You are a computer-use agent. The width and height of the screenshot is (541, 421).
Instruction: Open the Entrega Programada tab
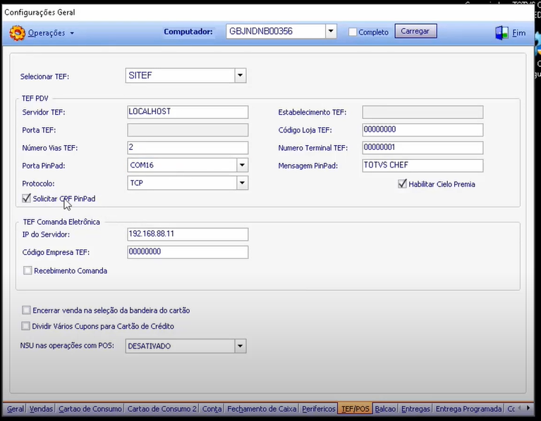(x=468, y=409)
